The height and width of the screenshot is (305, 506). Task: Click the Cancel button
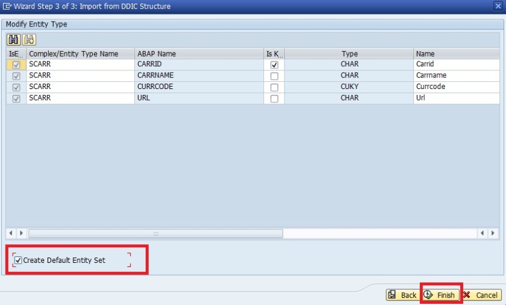(481, 295)
